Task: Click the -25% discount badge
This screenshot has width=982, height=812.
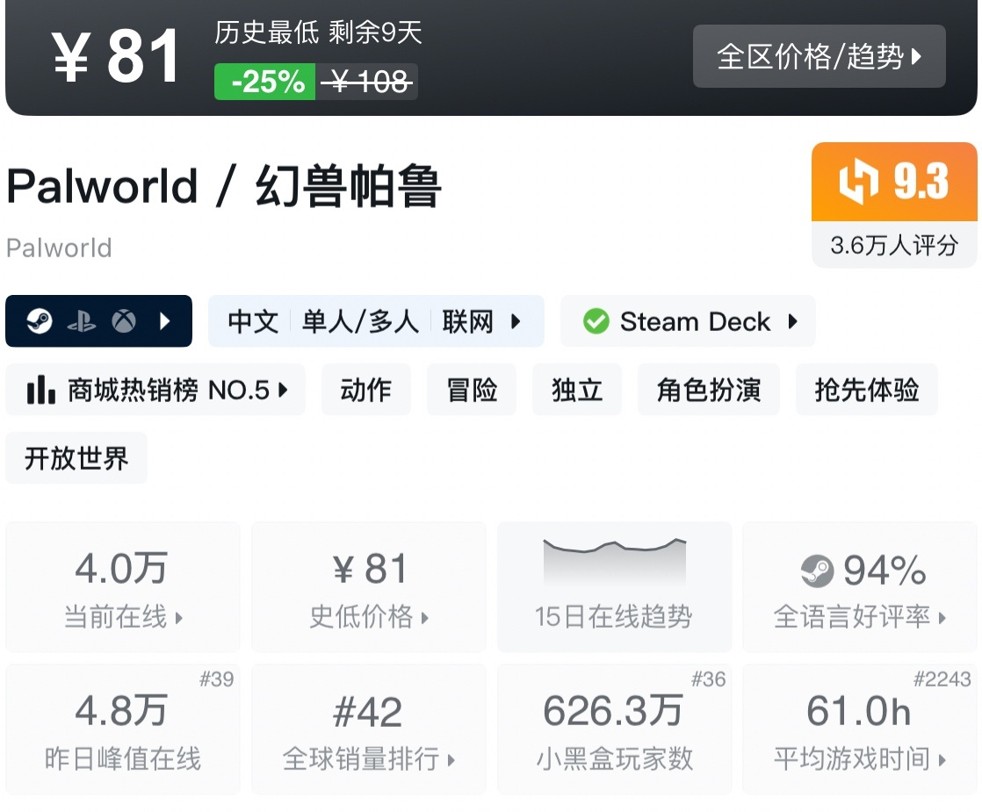Action: click(265, 82)
